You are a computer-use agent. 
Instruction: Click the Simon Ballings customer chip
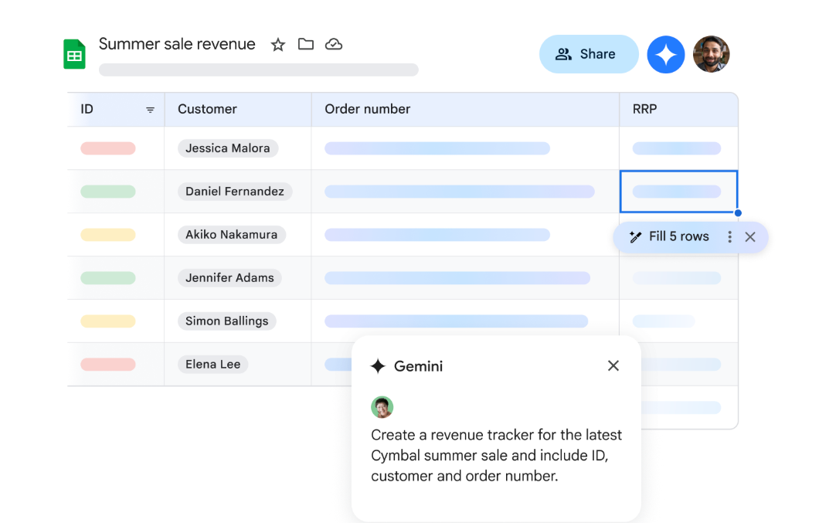(227, 321)
